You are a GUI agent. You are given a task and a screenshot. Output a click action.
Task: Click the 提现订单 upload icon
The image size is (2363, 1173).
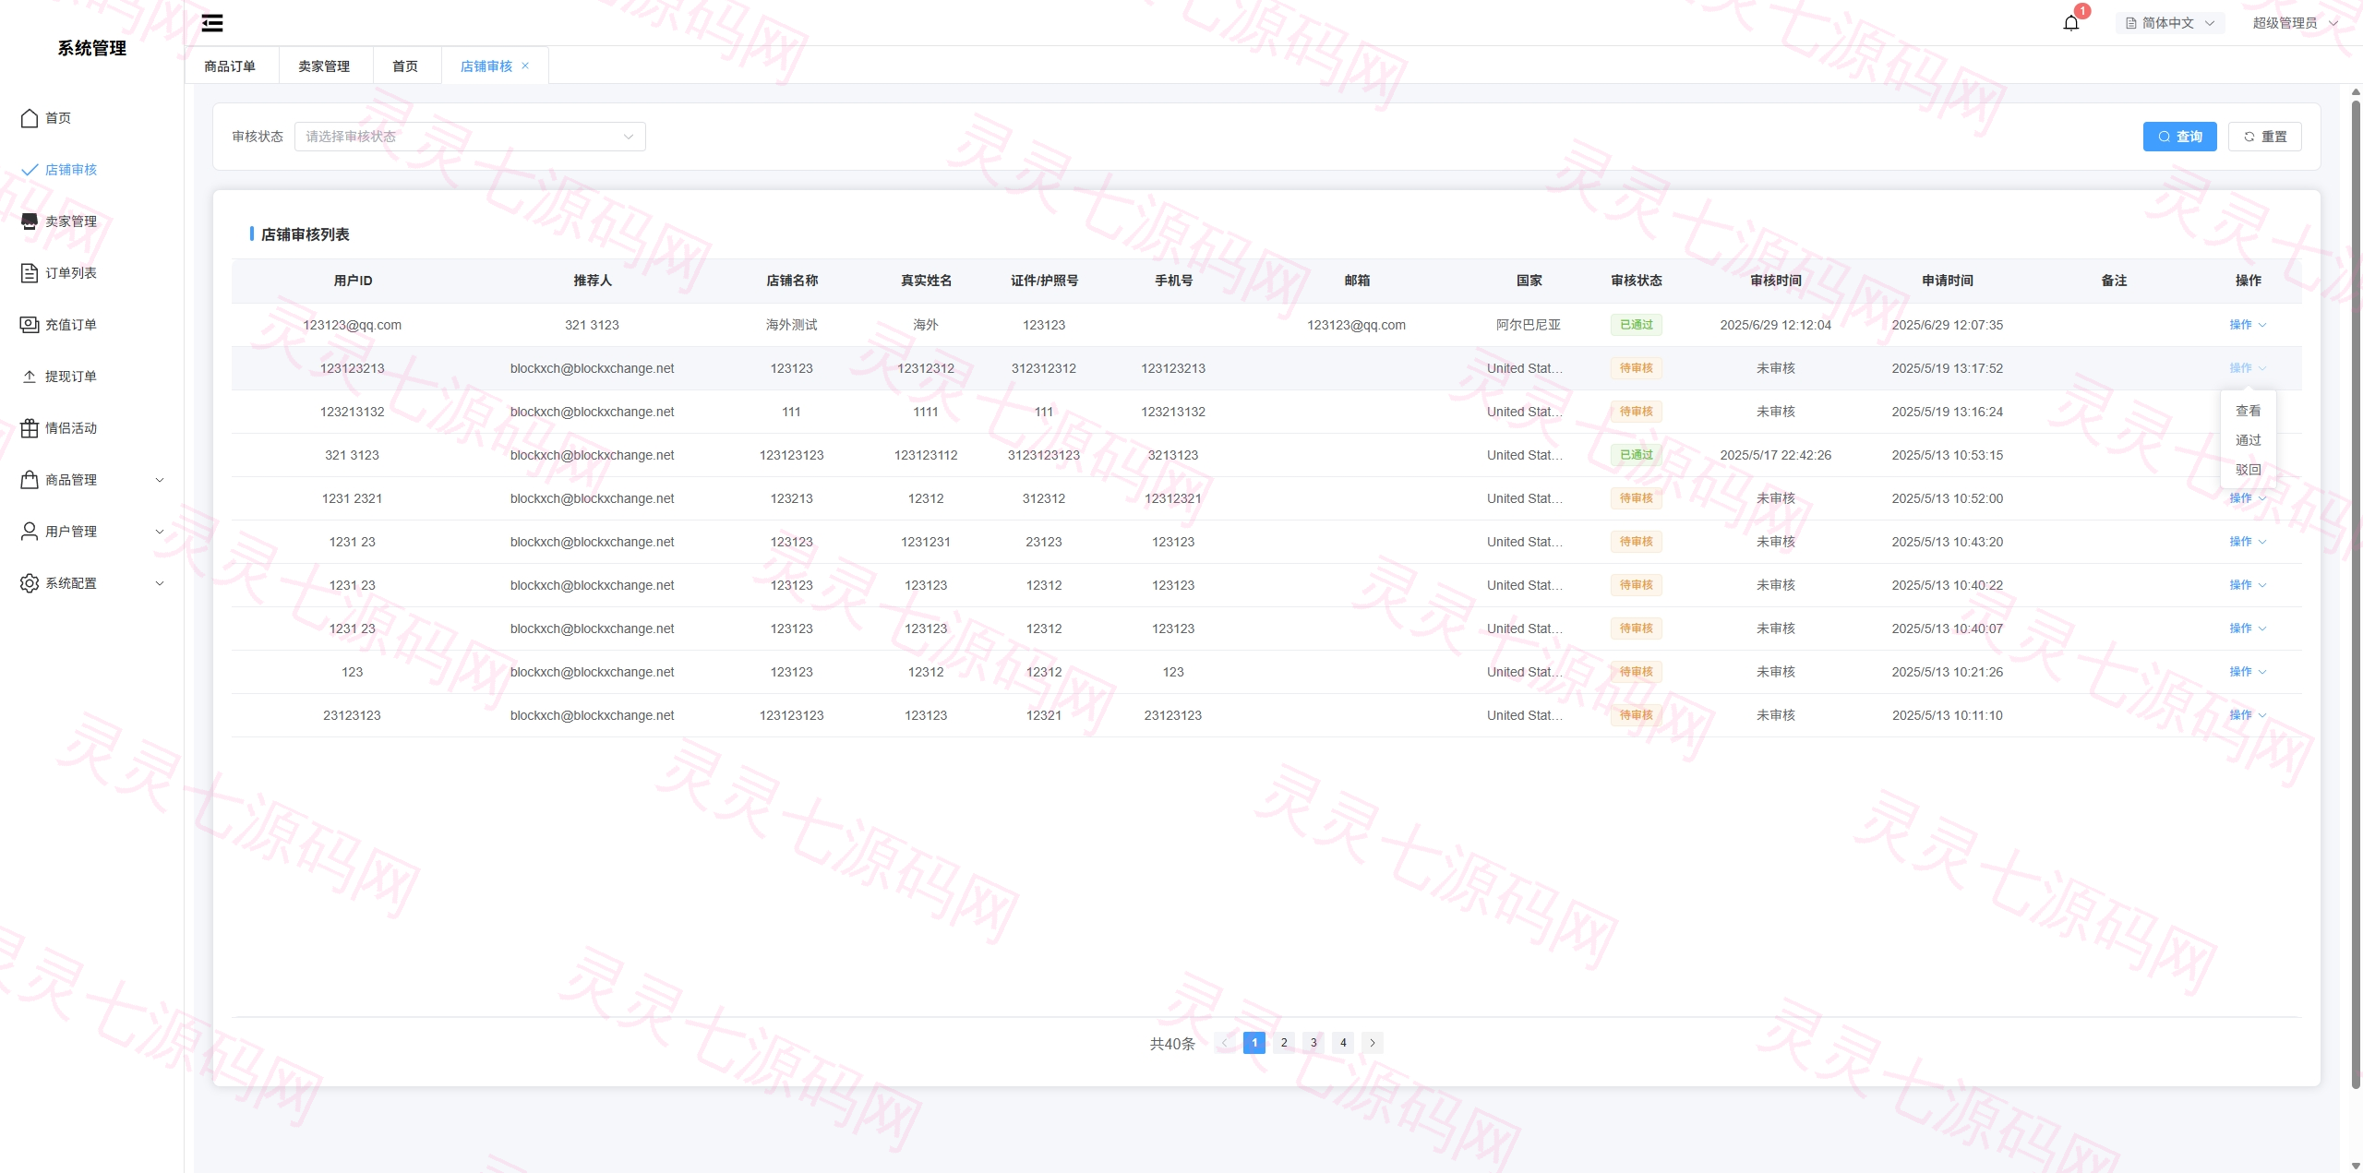30,377
